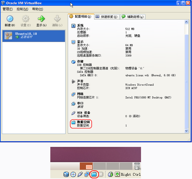The image size is (192, 179).
Task: Click the details pane scroll up arrow
Action: [186, 22]
